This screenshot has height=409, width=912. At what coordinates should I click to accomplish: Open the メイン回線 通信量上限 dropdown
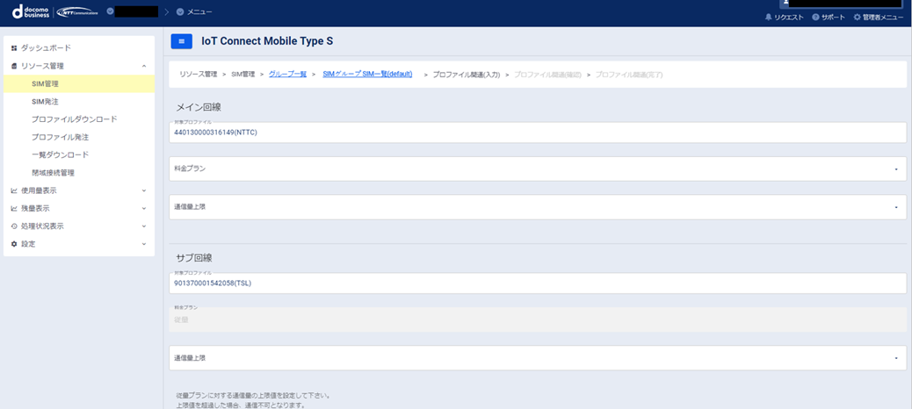tap(538, 207)
